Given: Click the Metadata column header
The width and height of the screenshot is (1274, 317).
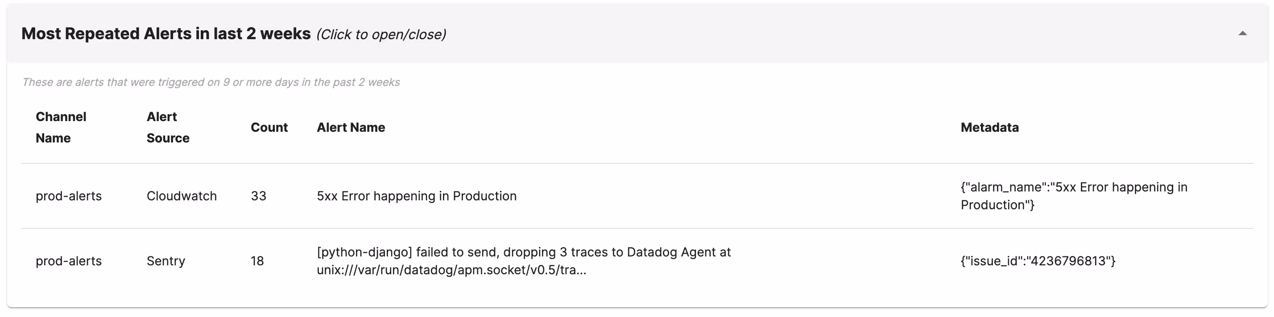Looking at the screenshot, I should [x=989, y=127].
